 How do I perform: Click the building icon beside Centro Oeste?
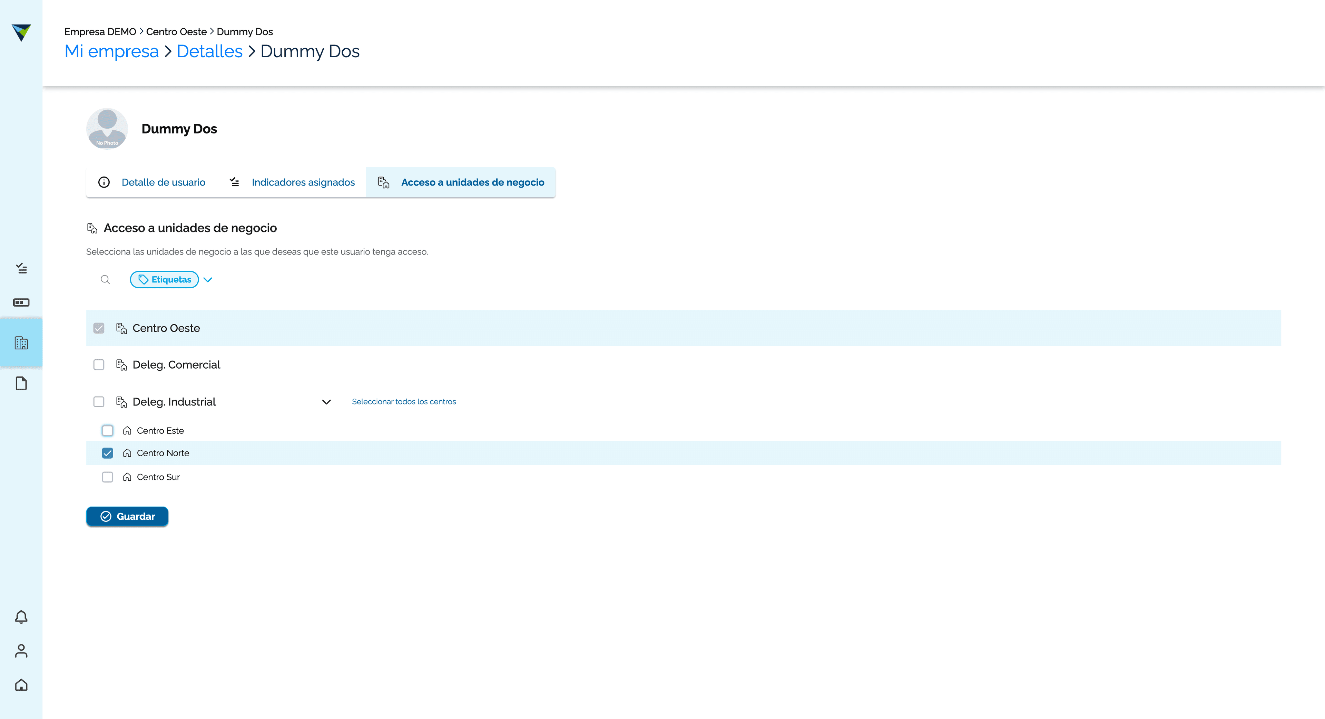click(121, 328)
